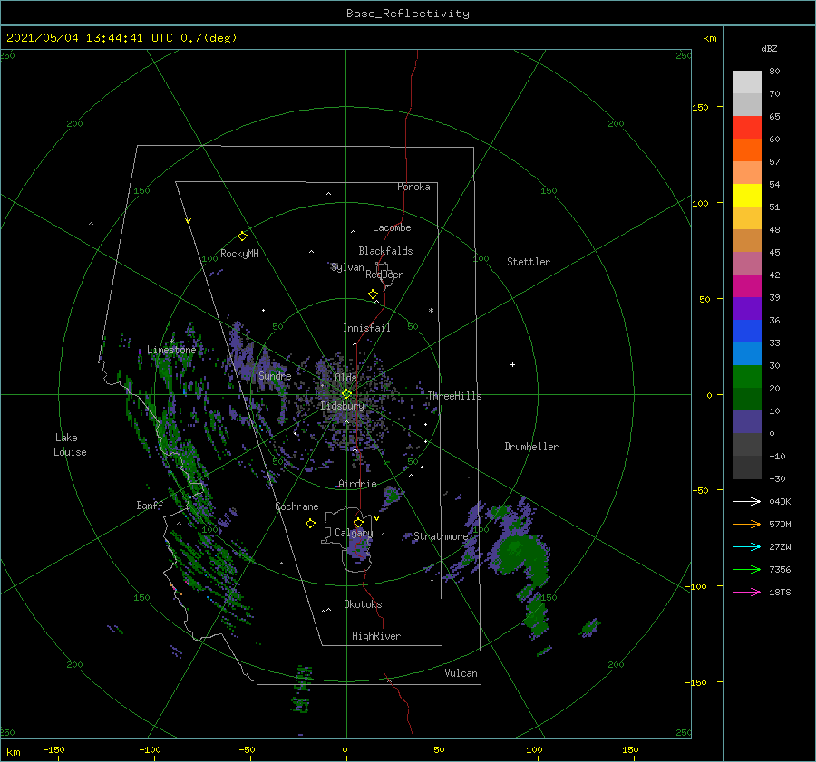Click the Calgary city label
This screenshot has width=816, height=762.
click(x=354, y=533)
